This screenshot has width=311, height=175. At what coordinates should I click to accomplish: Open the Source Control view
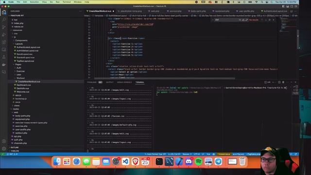[x=4, y=27]
